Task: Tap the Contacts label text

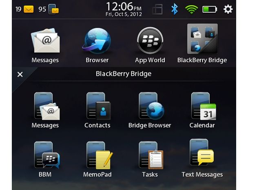Action: pos(97,125)
